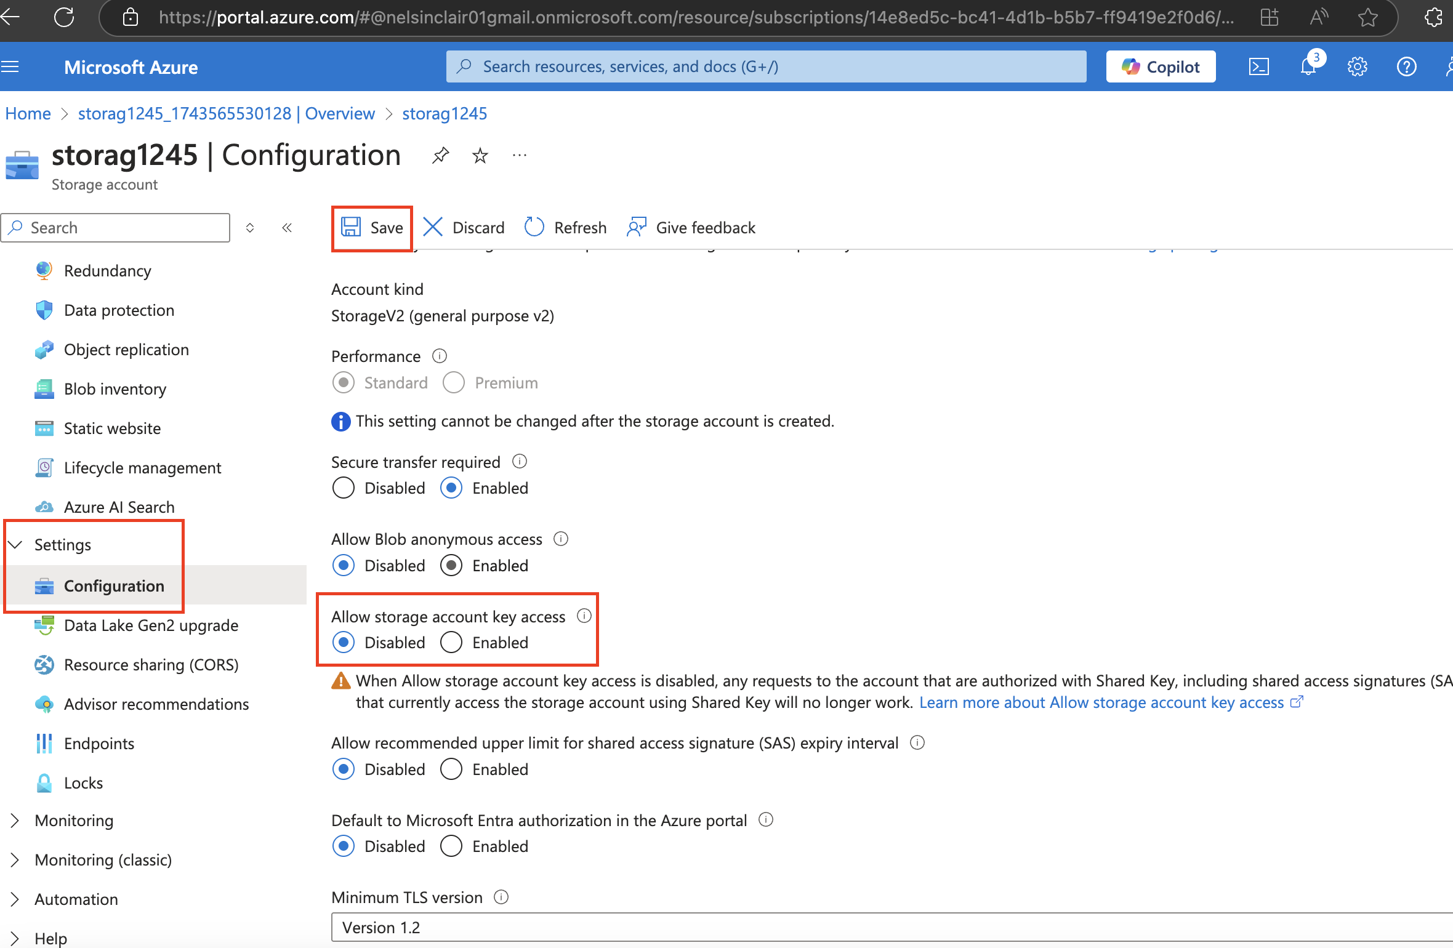Image resolution: width=1453 pixels, height=948 pixels.
Task: Open Copilot from the header
Action: point(1161,66)
